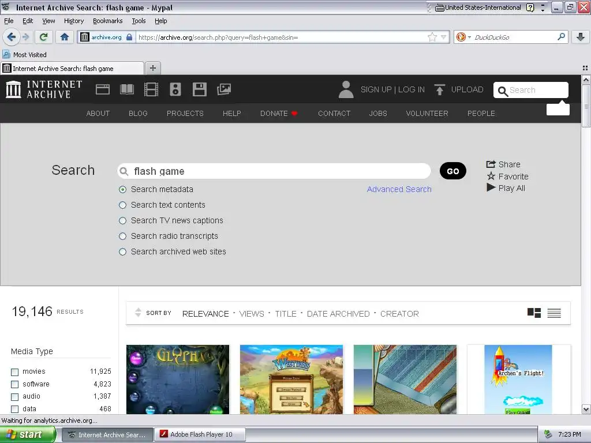This screenshot has height=443, width=591.
Task: Select the Search TV news captions option
Action: pyautogui.click(x=122, y=220)
